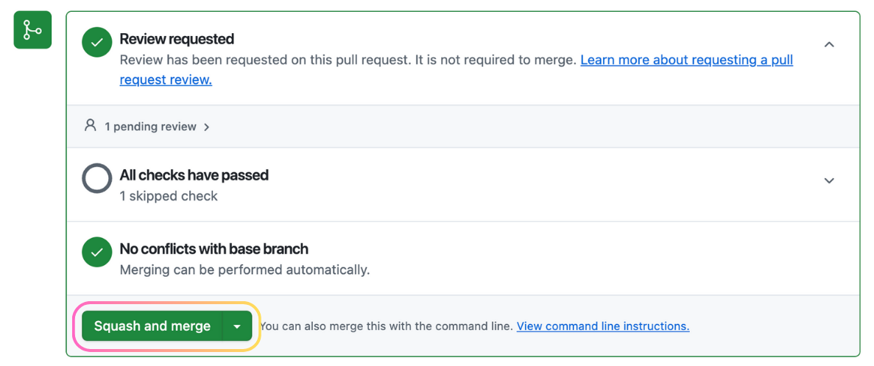Click the merge with command line text
The width and height of the screenshot is (874, 366).
tap(387, 326)
